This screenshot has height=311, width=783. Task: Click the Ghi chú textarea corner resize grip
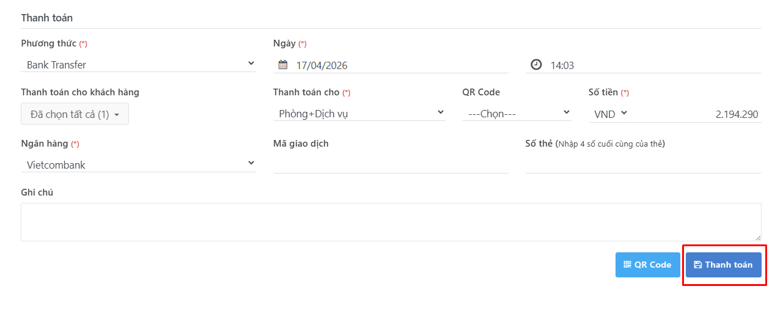pyautogui.click(x=758, y=238)
